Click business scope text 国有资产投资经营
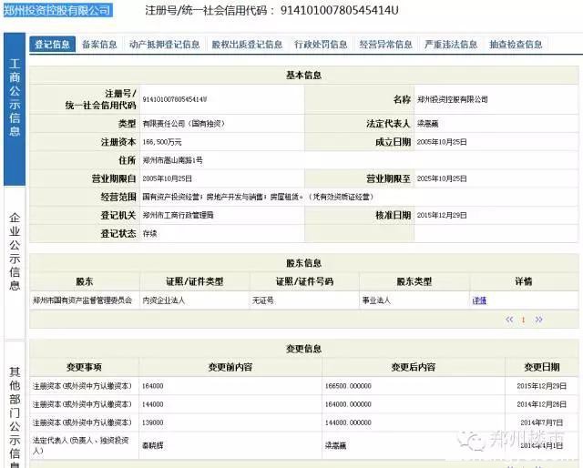 tap(171, 197)
